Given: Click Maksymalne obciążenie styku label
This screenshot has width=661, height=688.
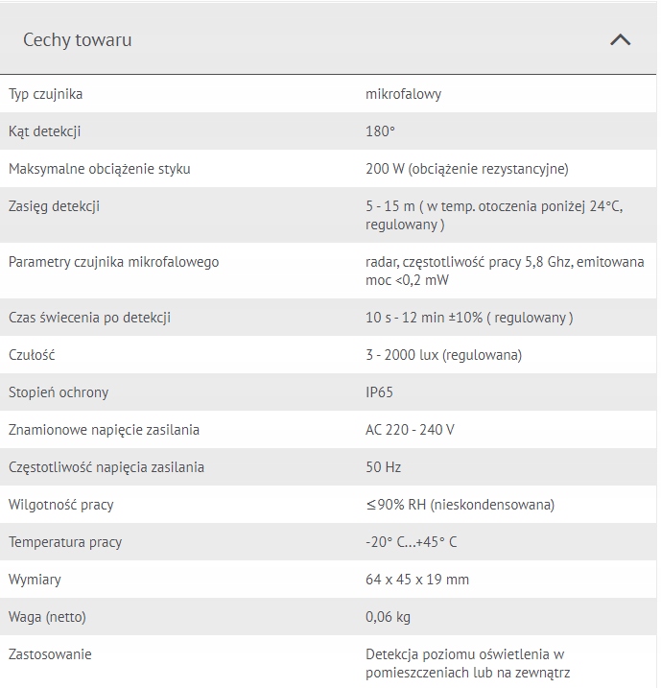Looking at the screenshot, I should click(x=100, y=169).
